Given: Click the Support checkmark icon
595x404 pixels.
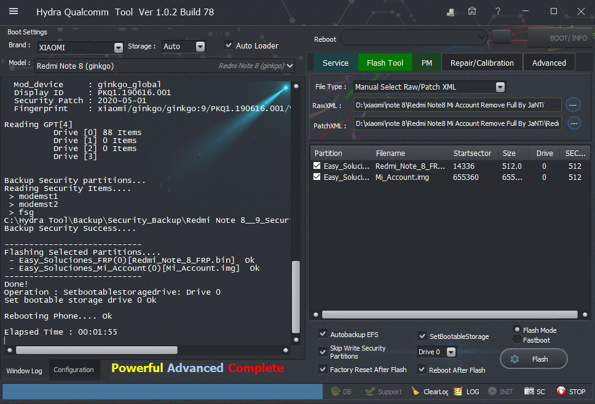Looking at the screenshot, I should click(369, 391).
